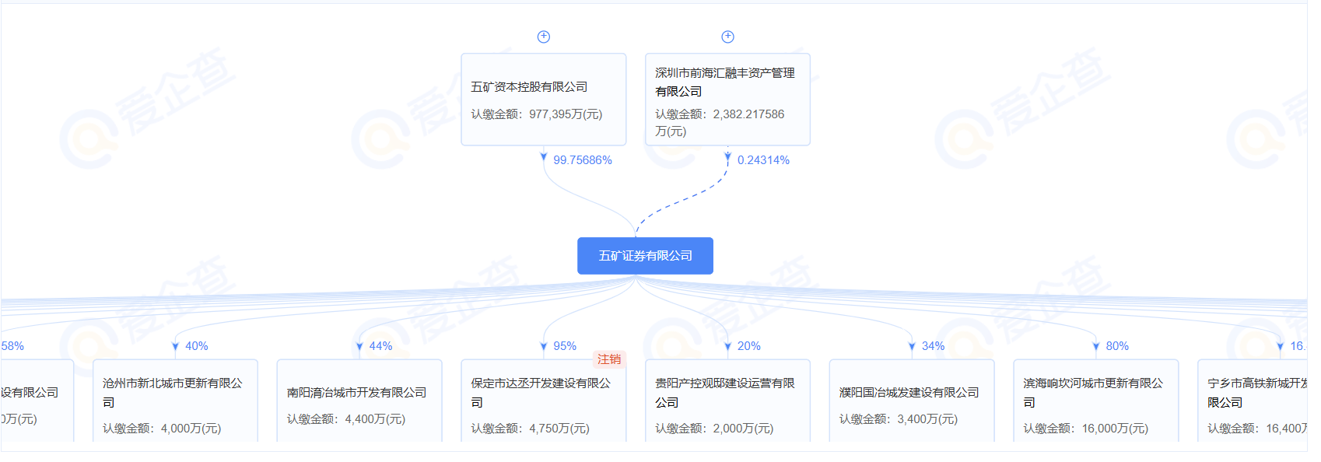This screenshot has width=1321, height=462.
Task: Select the 五矿证券有限公司 central node
Action: point(645,256)
